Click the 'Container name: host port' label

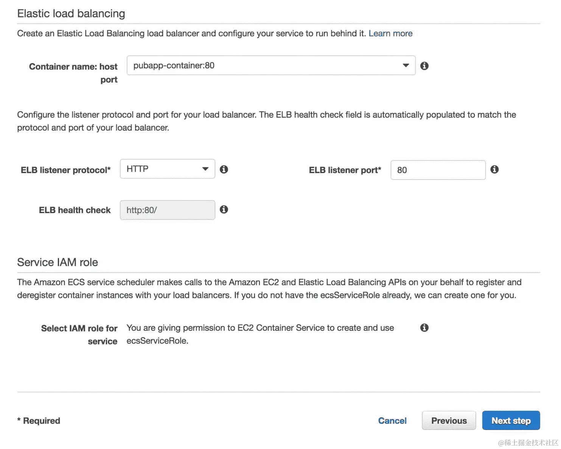[x=73, y=73]
